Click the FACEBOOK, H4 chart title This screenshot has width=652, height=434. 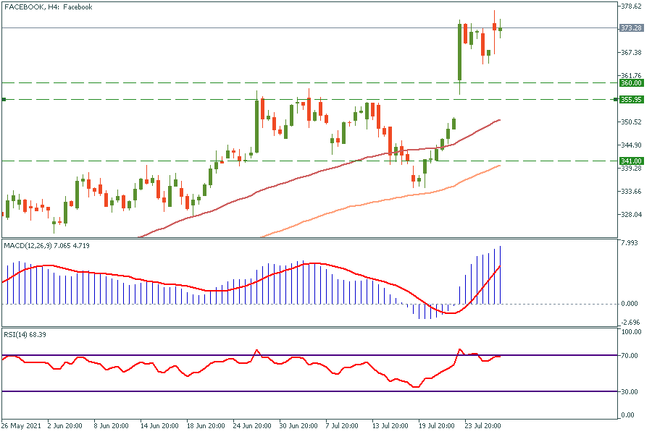(48, 7)
